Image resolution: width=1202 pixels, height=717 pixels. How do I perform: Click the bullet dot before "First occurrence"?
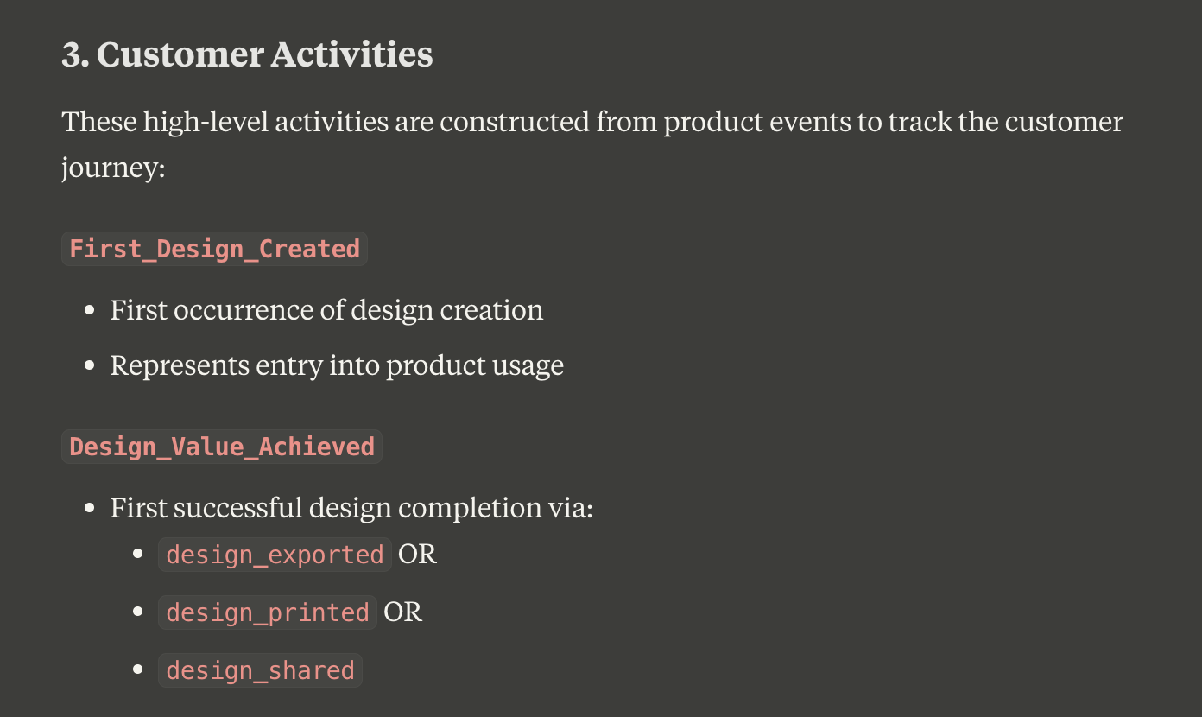point(89,310)
